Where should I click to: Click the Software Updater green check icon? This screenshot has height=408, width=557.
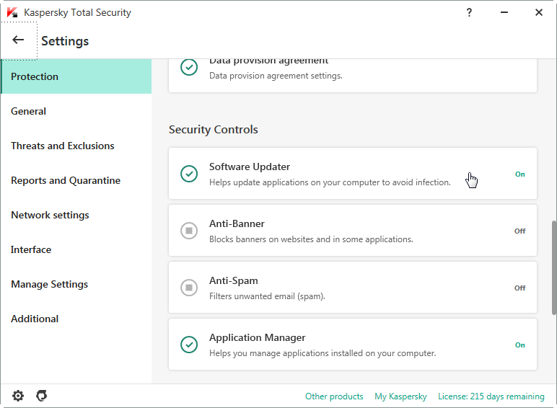pos(189,174)
